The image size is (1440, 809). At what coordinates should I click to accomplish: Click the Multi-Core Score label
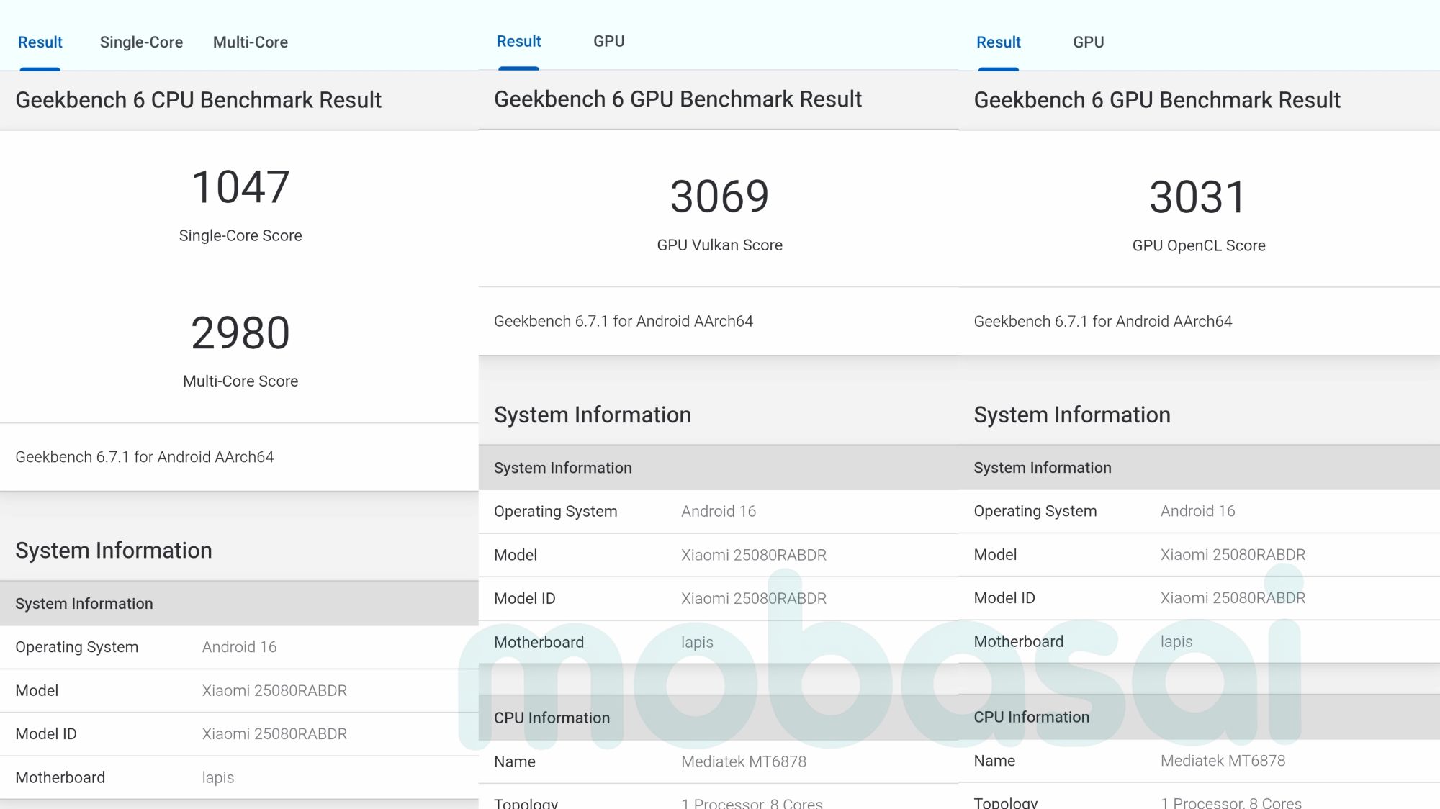pos(240,381)
